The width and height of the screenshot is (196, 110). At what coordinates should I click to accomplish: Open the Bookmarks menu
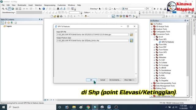[22, 5]
